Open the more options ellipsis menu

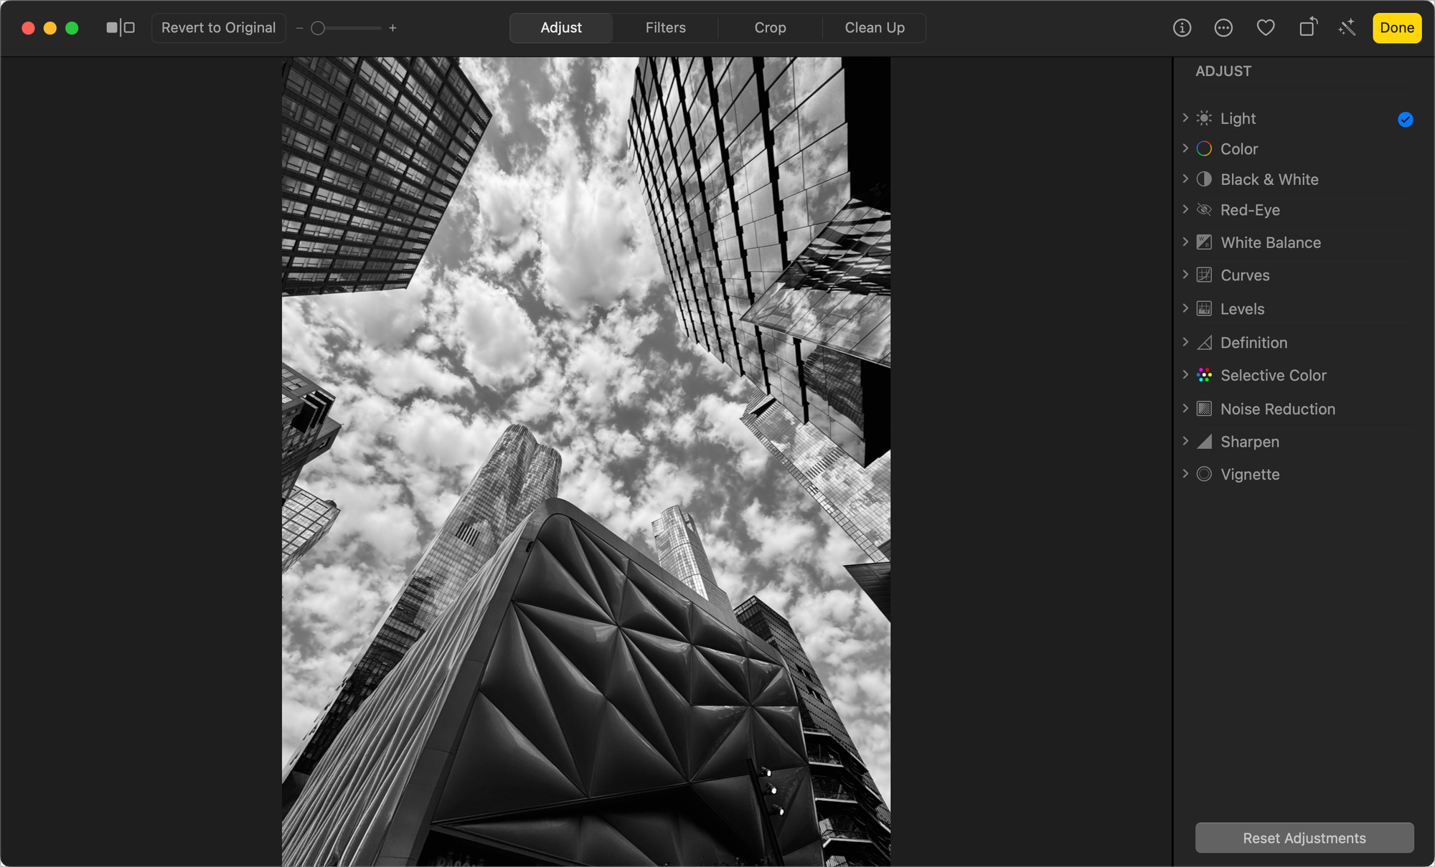point(1223,27)
